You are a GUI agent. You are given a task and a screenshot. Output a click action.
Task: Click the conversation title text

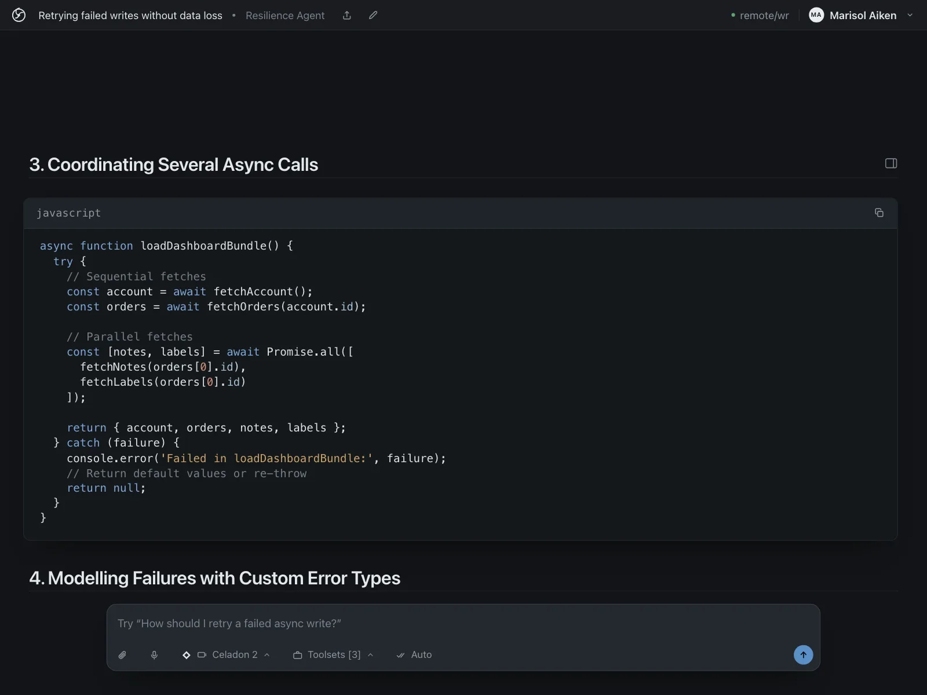pyautogui.click(x=130, y=16)
